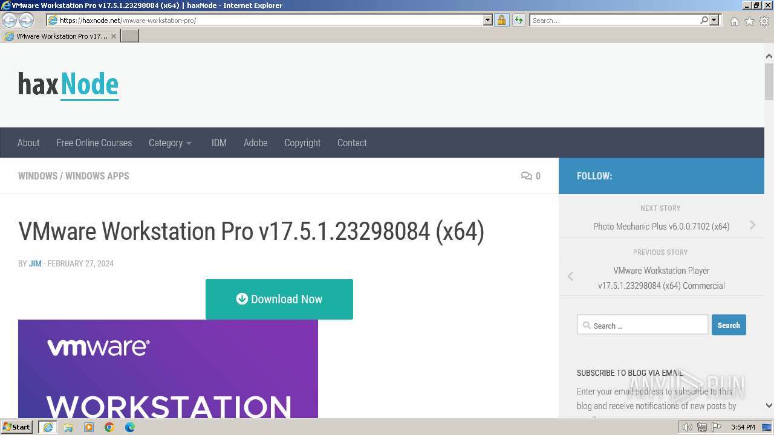Open the media player taskbar icon

pos(89,427)
